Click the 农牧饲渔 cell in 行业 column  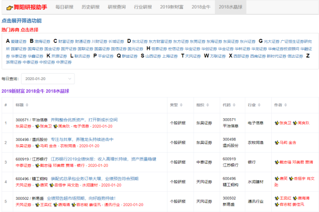point(256,143)
